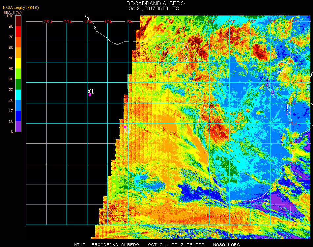313x247 pixels.
Task: Click the 'Oct 24, 2017 06:00 UTC' date line
Action: [x=154, y=9]
